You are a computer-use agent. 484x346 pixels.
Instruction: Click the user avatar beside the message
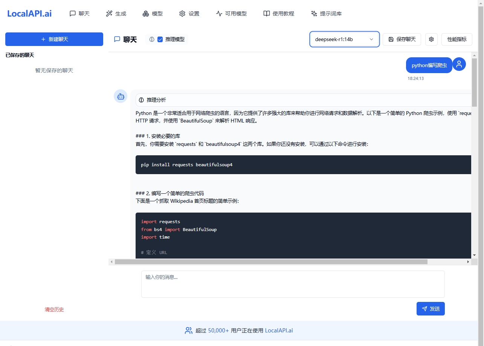pyautogui.click(x=459, y=64)
